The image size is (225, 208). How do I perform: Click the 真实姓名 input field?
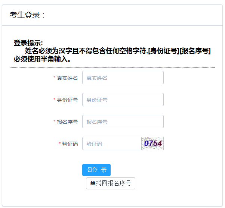pos(123,78)
